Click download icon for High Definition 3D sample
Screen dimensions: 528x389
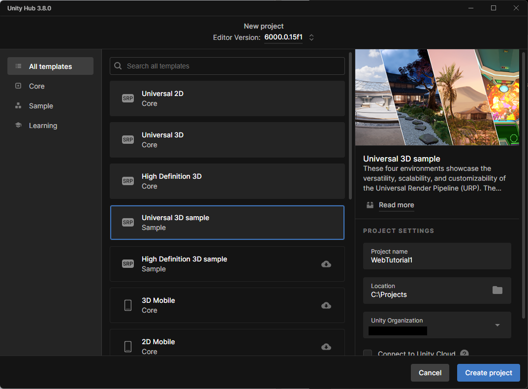326,264
